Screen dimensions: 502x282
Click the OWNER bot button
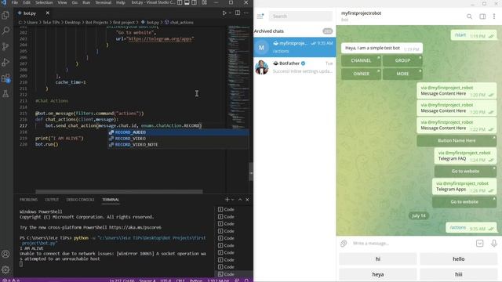[x=361, y=74]
